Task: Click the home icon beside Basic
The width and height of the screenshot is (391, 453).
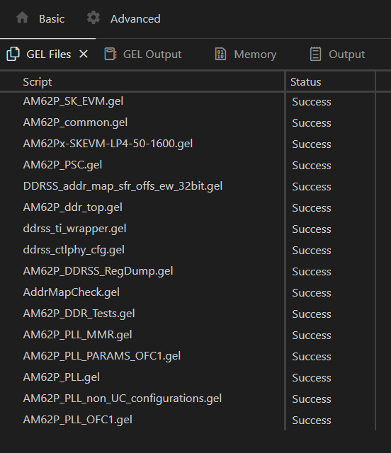Action: 22,18
